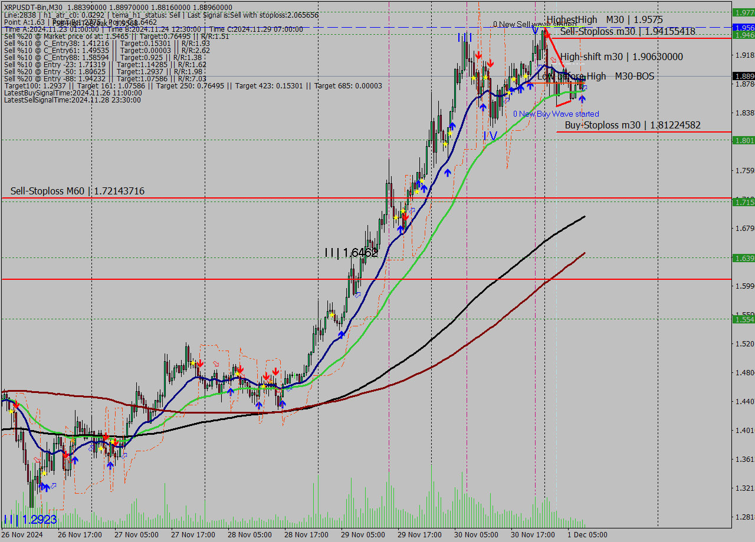Screen dimensions: 755x542
Task: Click the '0 New Buy Wave started' text
Action: tap(556, 114)
